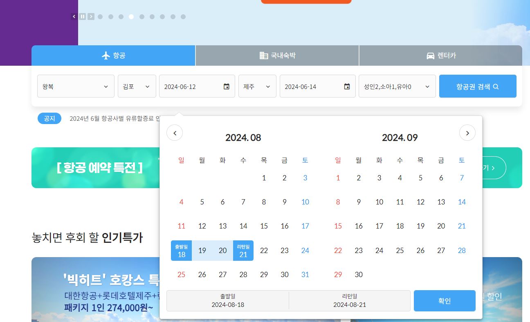This screenshot has width=530, height=322.
Task: Click the next month arrow in the calendar
Action: (467, 133)
